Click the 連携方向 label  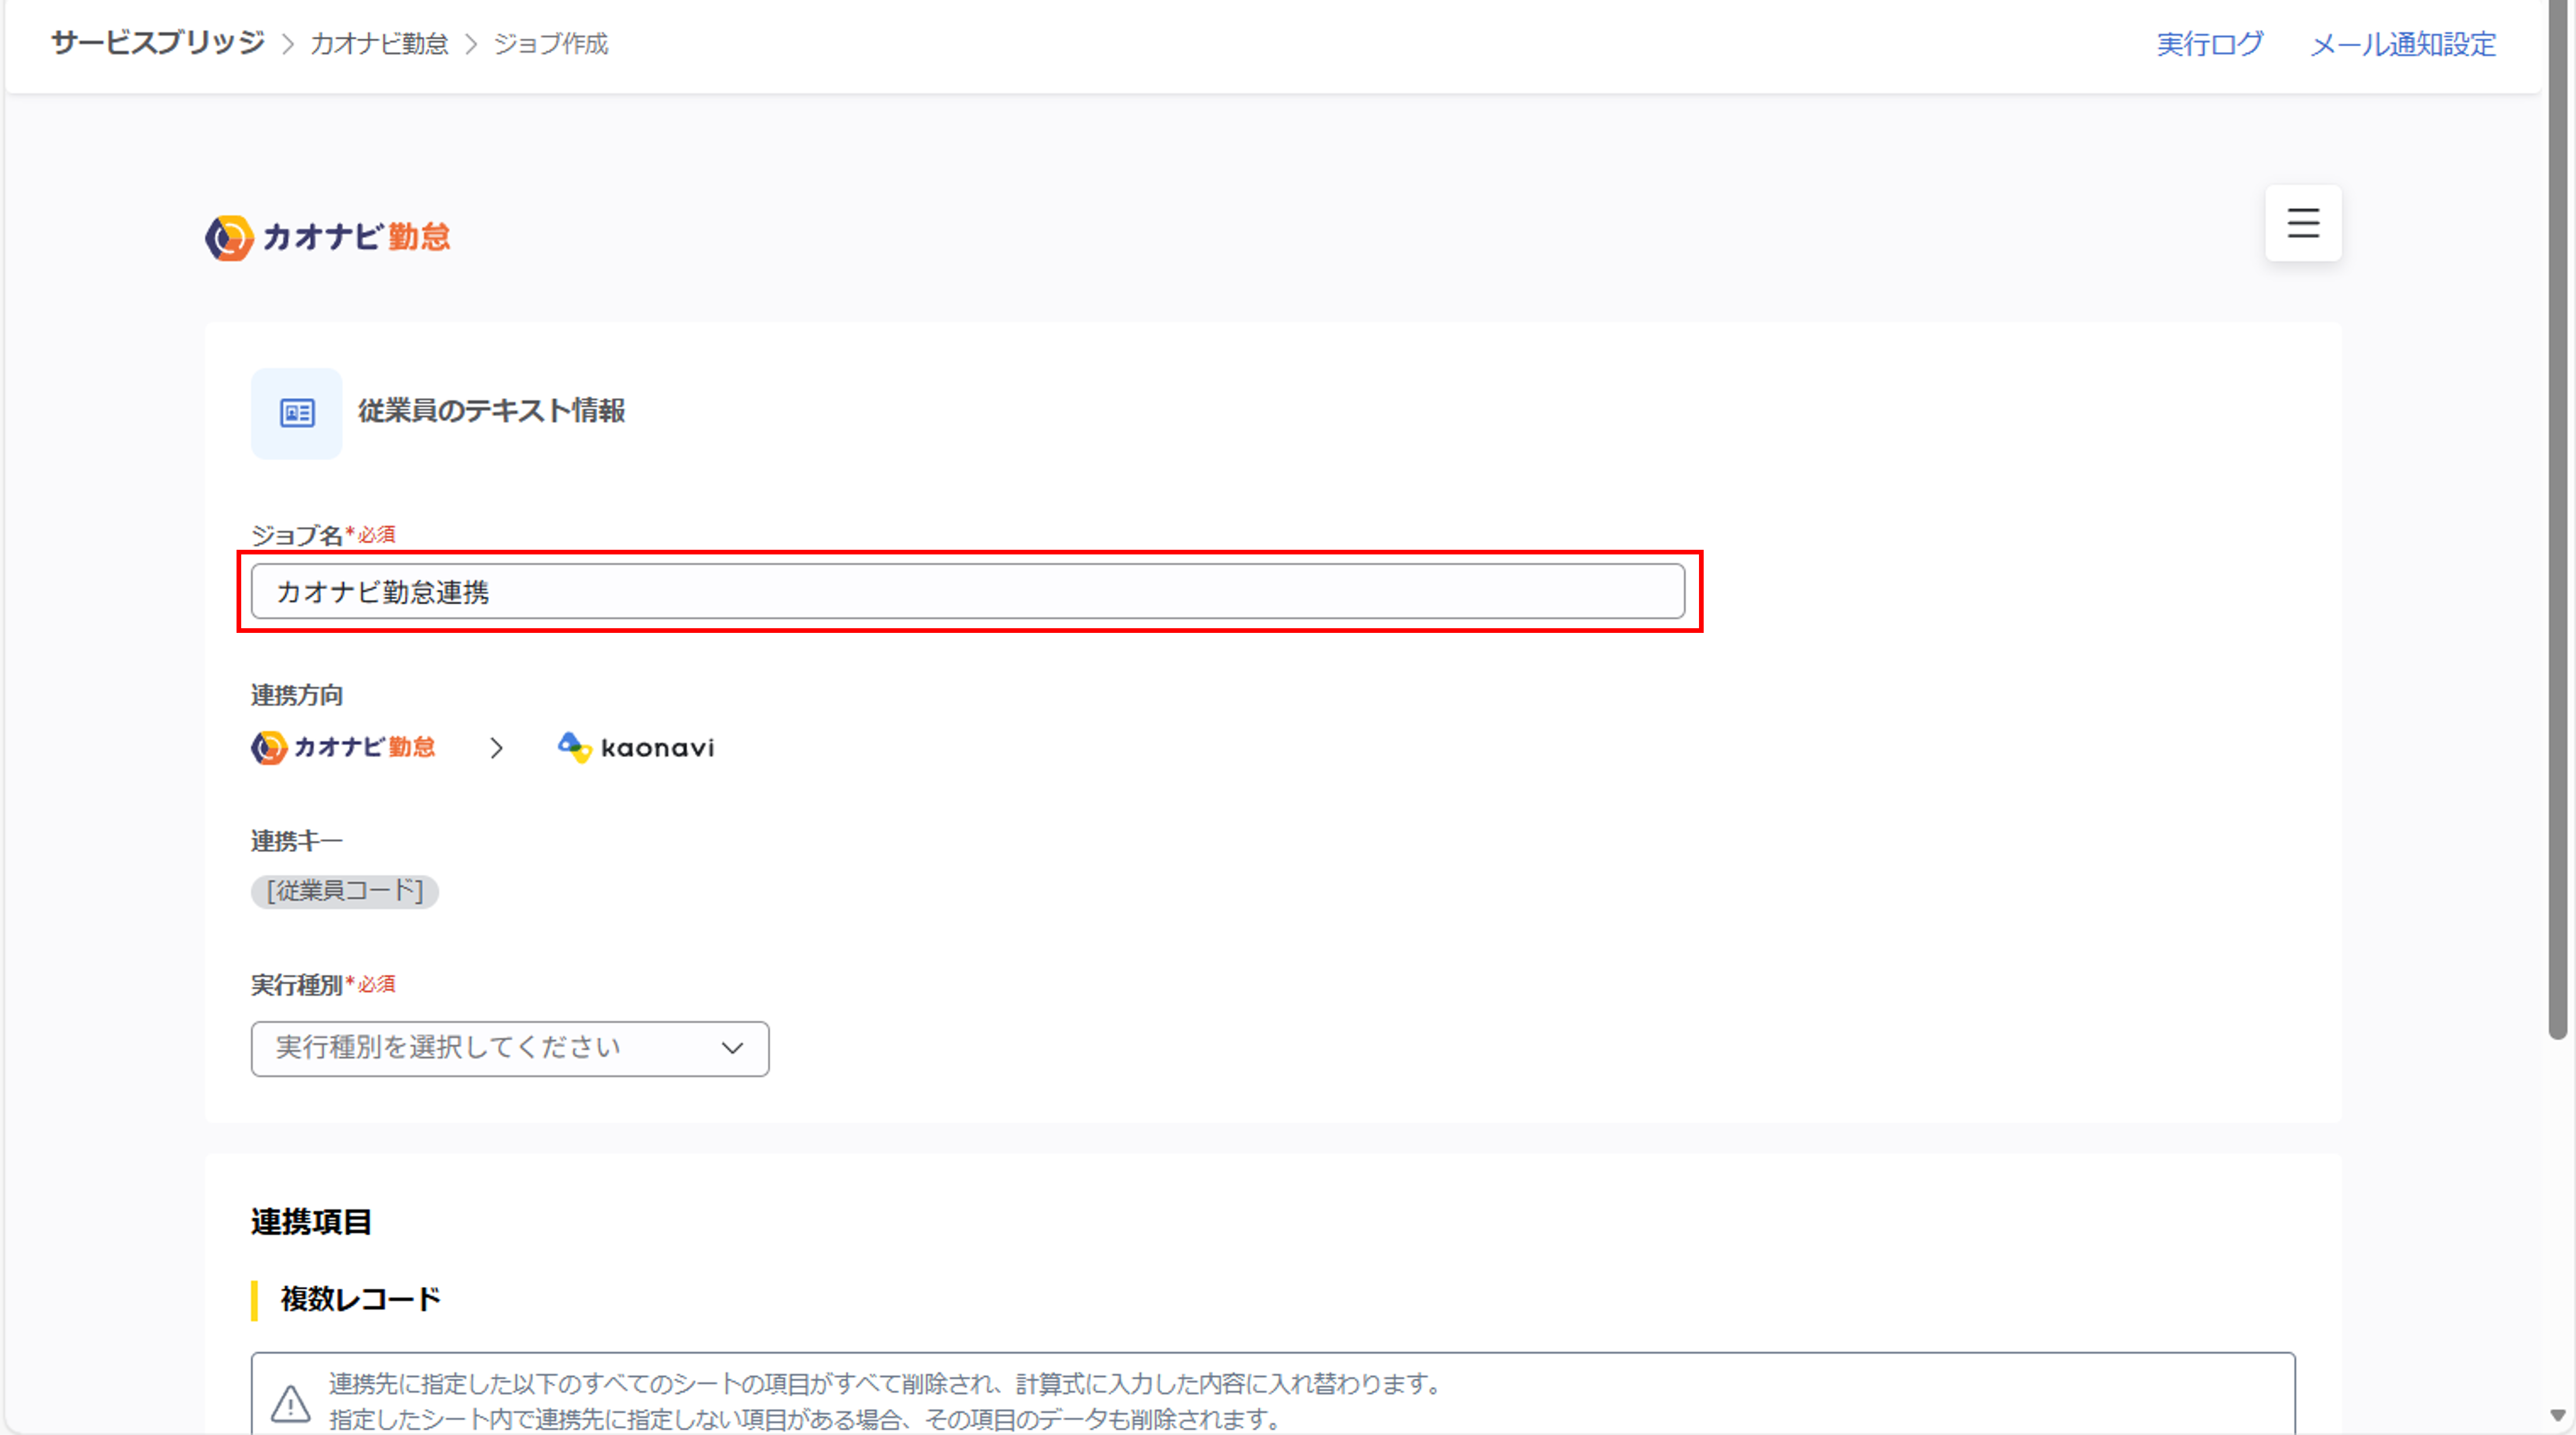pos(297,695)
